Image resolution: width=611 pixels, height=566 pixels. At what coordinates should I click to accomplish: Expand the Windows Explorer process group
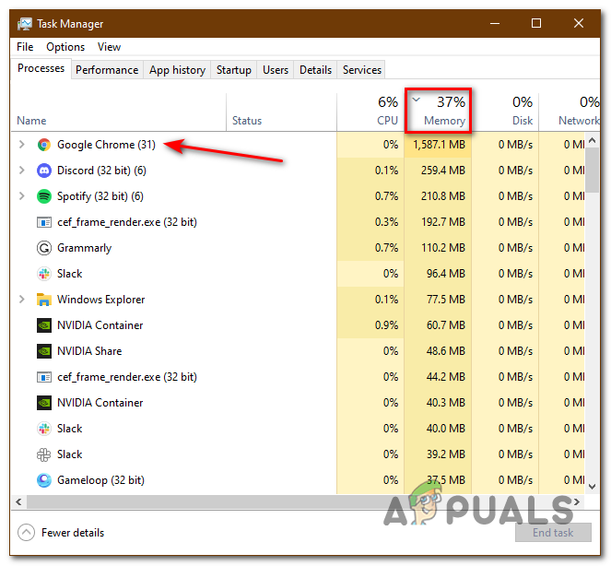click(22, 300)
